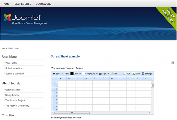Viewport: 177px width, 120px height.
Task: Open the text Color dropdown arrow
Action: [x=80, y=74]
